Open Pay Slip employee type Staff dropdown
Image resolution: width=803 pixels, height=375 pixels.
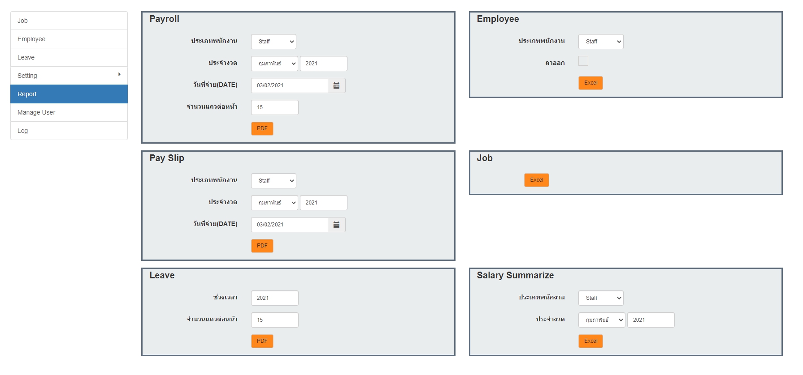pyautogui.click(x=274, y=181)
